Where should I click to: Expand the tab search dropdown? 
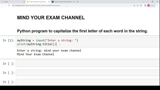tap(143, 2)
